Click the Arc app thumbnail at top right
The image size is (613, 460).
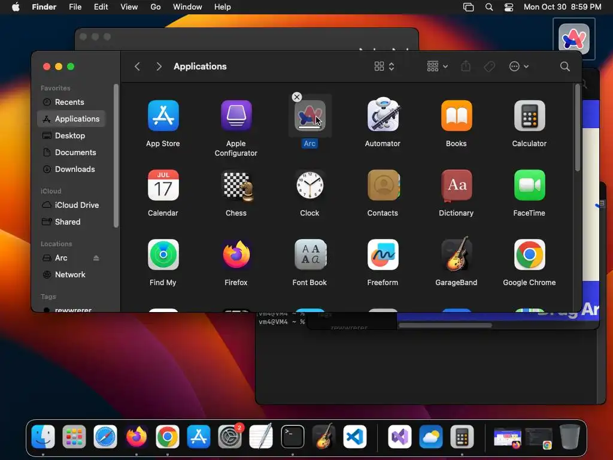coord(574,39)
